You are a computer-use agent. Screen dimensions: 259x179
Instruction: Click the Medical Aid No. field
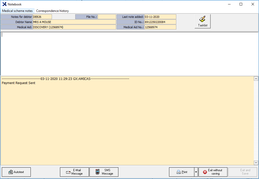pyautogui.click(x=160, y=27)
